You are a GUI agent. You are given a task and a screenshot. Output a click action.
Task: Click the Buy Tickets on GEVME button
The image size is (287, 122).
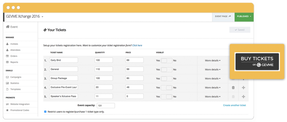pos(257,61)
